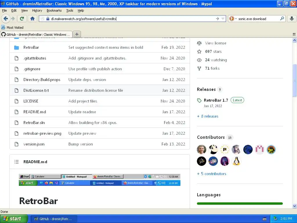Go forward with the forward arrow
Image resolution: width=297 pixels, height=223 pixels.
pyautogui.click(x=13, y=19)
